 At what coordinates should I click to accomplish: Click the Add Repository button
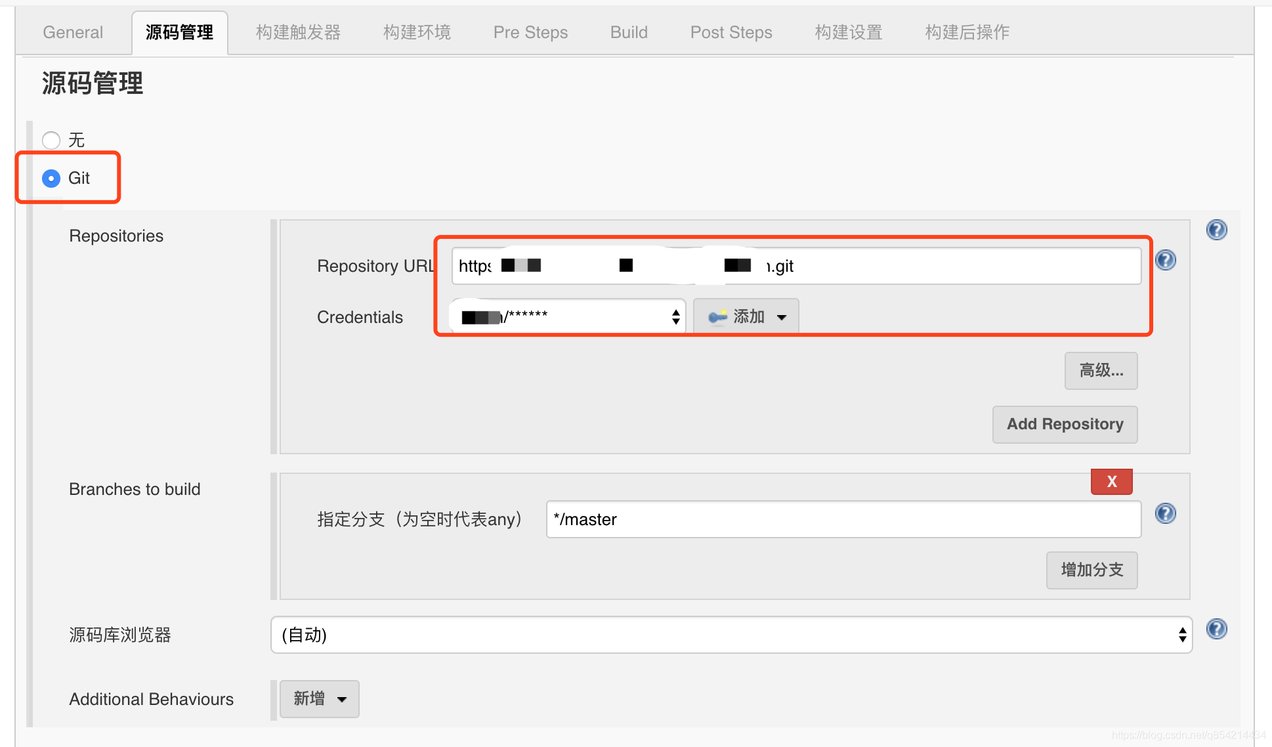pyautogui.click(x=1064, y=424)
